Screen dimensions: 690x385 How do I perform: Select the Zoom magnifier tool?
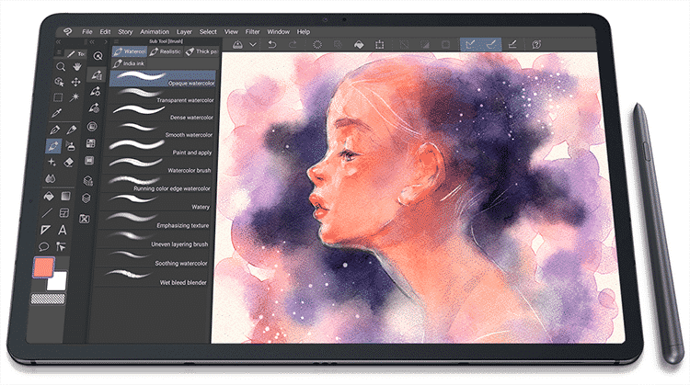click(61, 66)
